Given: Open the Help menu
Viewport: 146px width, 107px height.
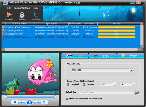Looking at the screenshot, I should pyautogui.click(x=35, y=8).
